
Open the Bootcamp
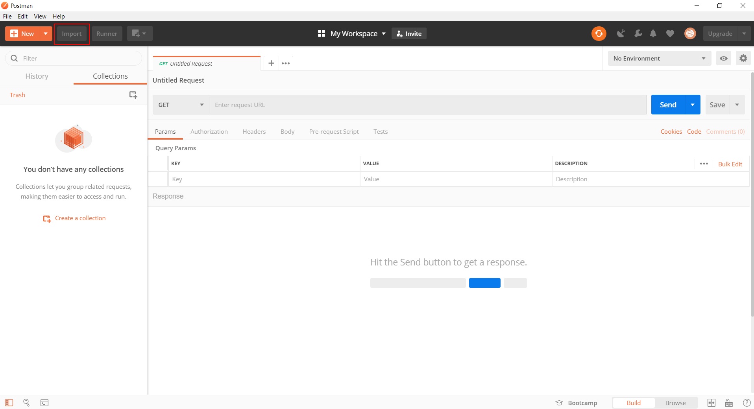point(576,403)
